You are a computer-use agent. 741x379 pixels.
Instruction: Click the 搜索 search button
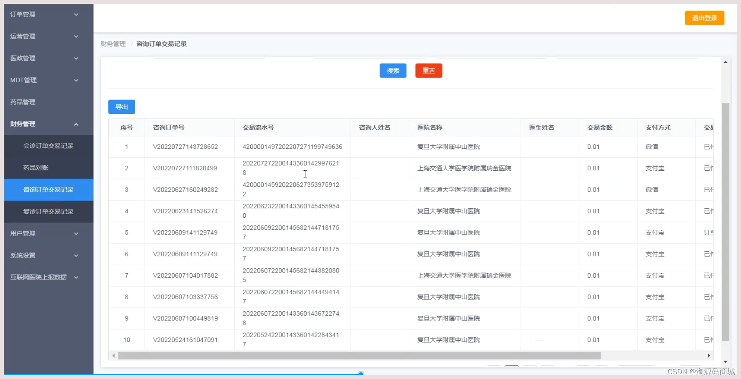[393, 70]
